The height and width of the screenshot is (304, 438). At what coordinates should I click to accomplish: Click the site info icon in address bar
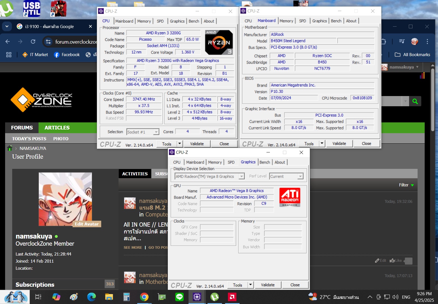point(48,42)
